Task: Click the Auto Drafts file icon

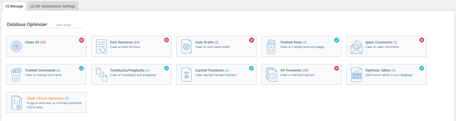Action: [186, 46]
